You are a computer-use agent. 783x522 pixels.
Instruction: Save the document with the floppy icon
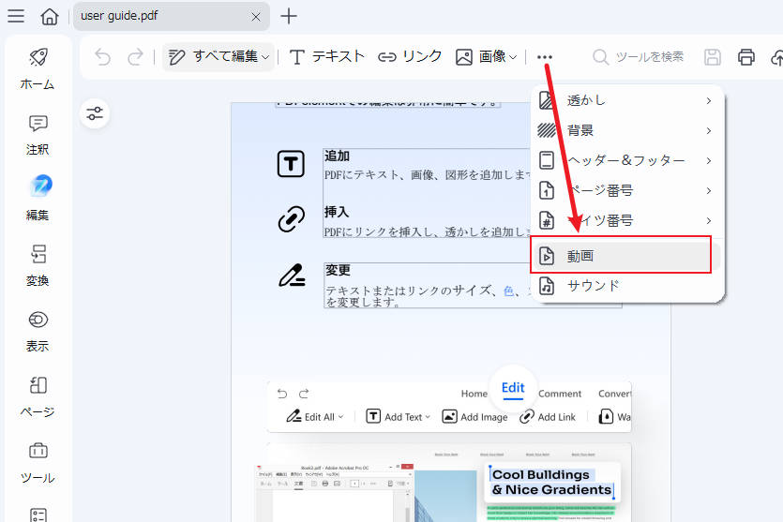[x=713, y=57]
